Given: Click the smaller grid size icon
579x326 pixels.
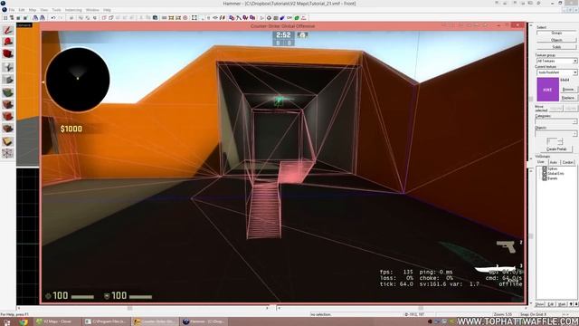Looking at the screenshot, I should click(x=18, y=18).
